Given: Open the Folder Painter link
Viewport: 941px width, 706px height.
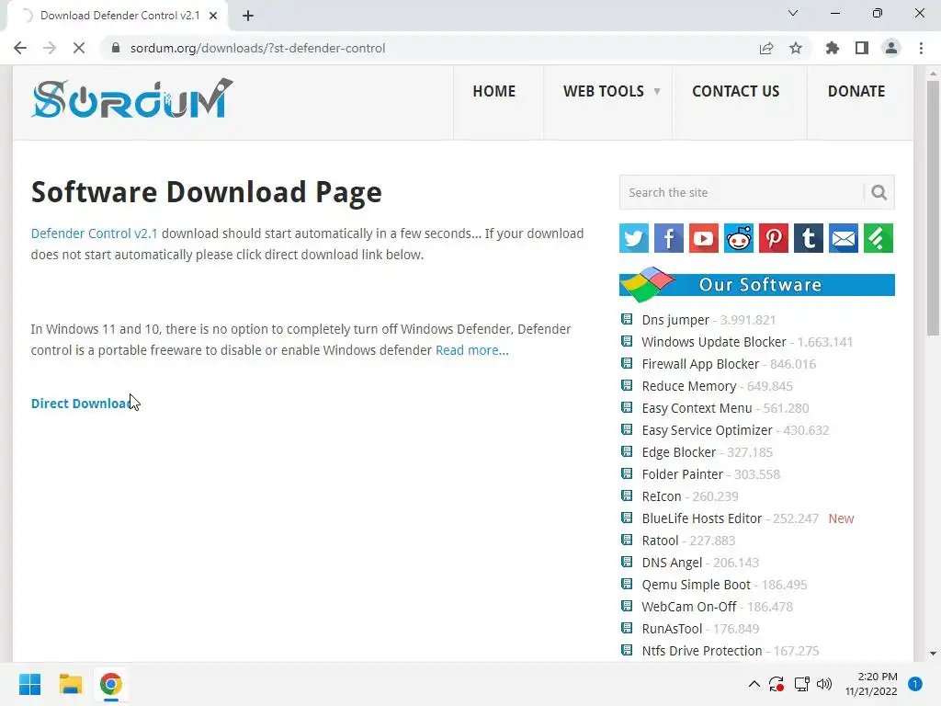Looking at the screenshot, I should click(683, 474).
